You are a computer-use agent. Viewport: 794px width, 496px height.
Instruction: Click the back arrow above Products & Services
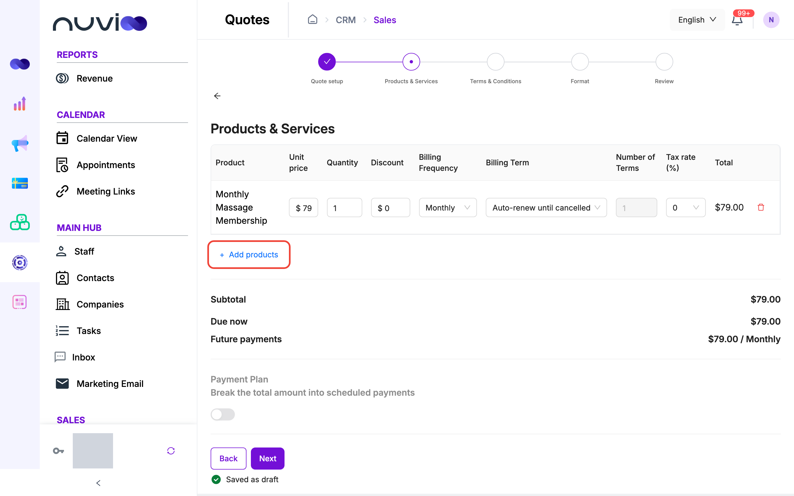click(x=217, y=96)
